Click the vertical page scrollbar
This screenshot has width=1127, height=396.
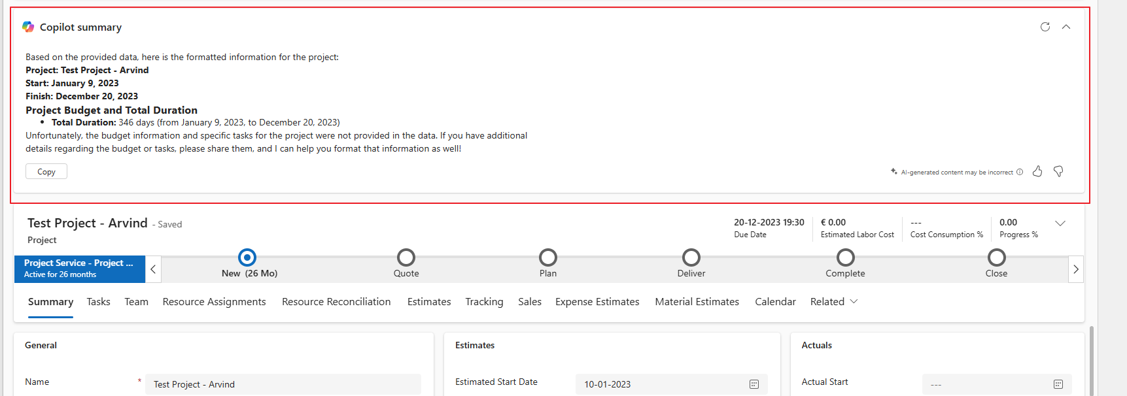(1091, 359)
